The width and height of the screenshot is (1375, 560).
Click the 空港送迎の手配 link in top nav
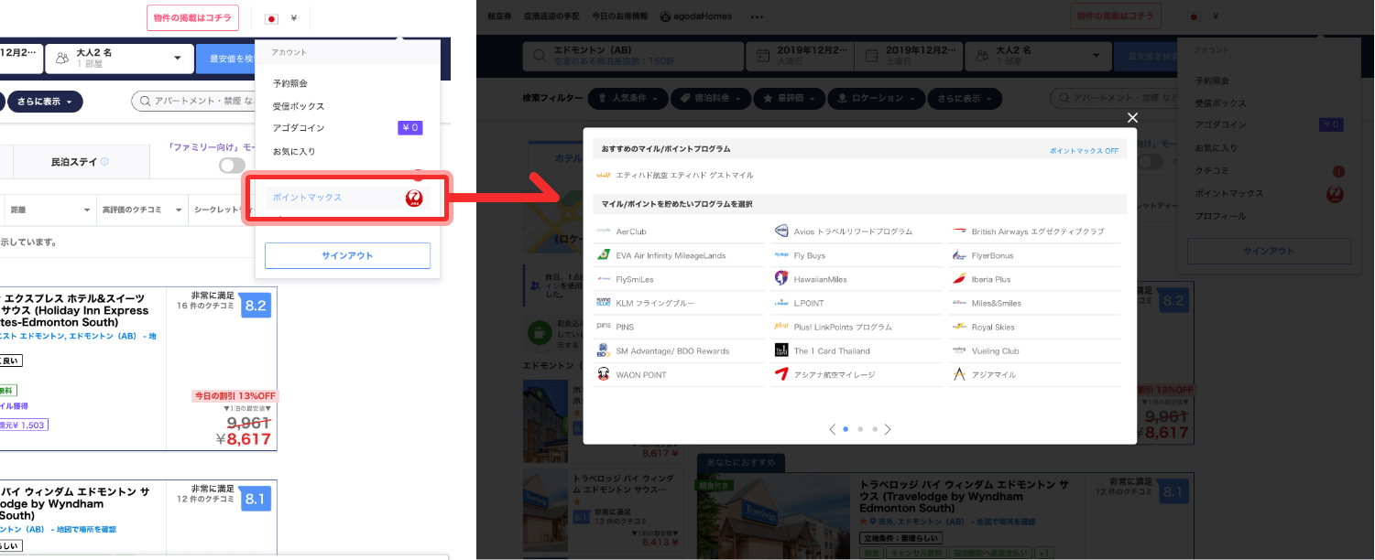(x=550, y=16)
